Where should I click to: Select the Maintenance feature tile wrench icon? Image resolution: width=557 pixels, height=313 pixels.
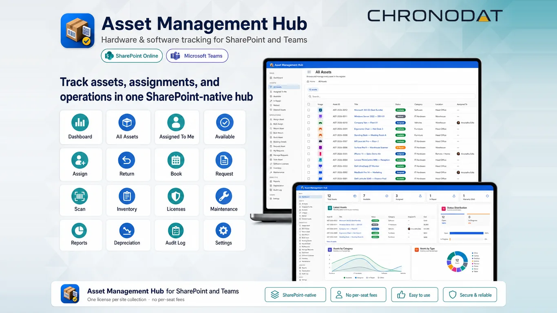(x=224, y=196)
